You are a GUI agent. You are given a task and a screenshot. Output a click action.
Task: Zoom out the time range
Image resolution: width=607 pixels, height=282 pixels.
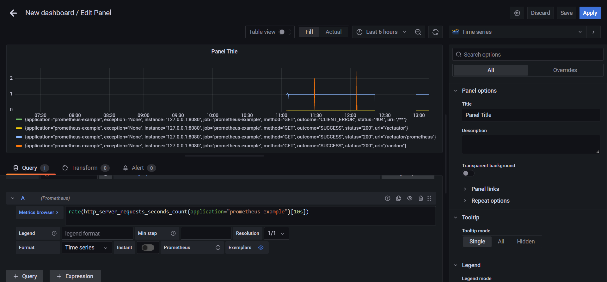[418, 32]
